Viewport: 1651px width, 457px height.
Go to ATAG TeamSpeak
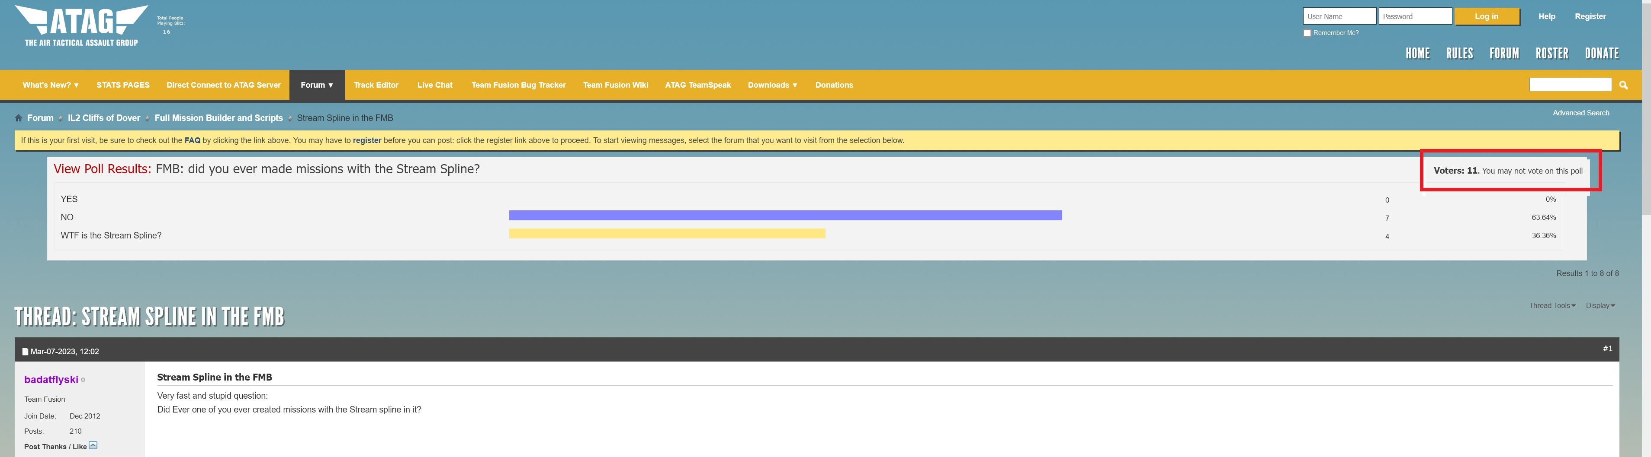pos(698,85)
